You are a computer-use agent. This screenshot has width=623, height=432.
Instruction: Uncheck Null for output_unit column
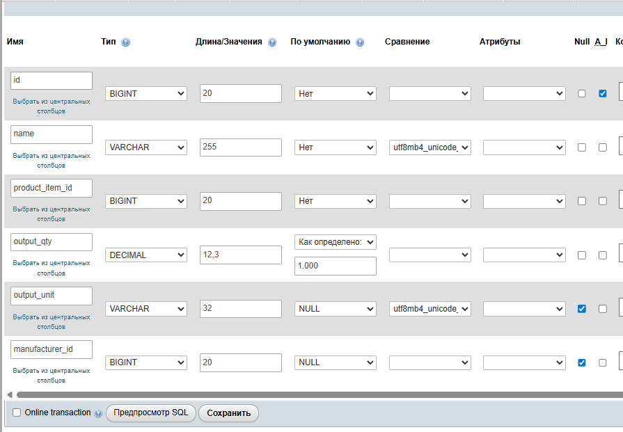(582, 308)
